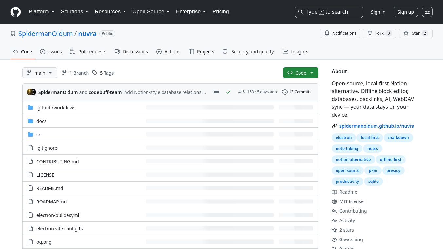The image size is (443, 249).
Task: Click the Sign in link
Action: 378,12
